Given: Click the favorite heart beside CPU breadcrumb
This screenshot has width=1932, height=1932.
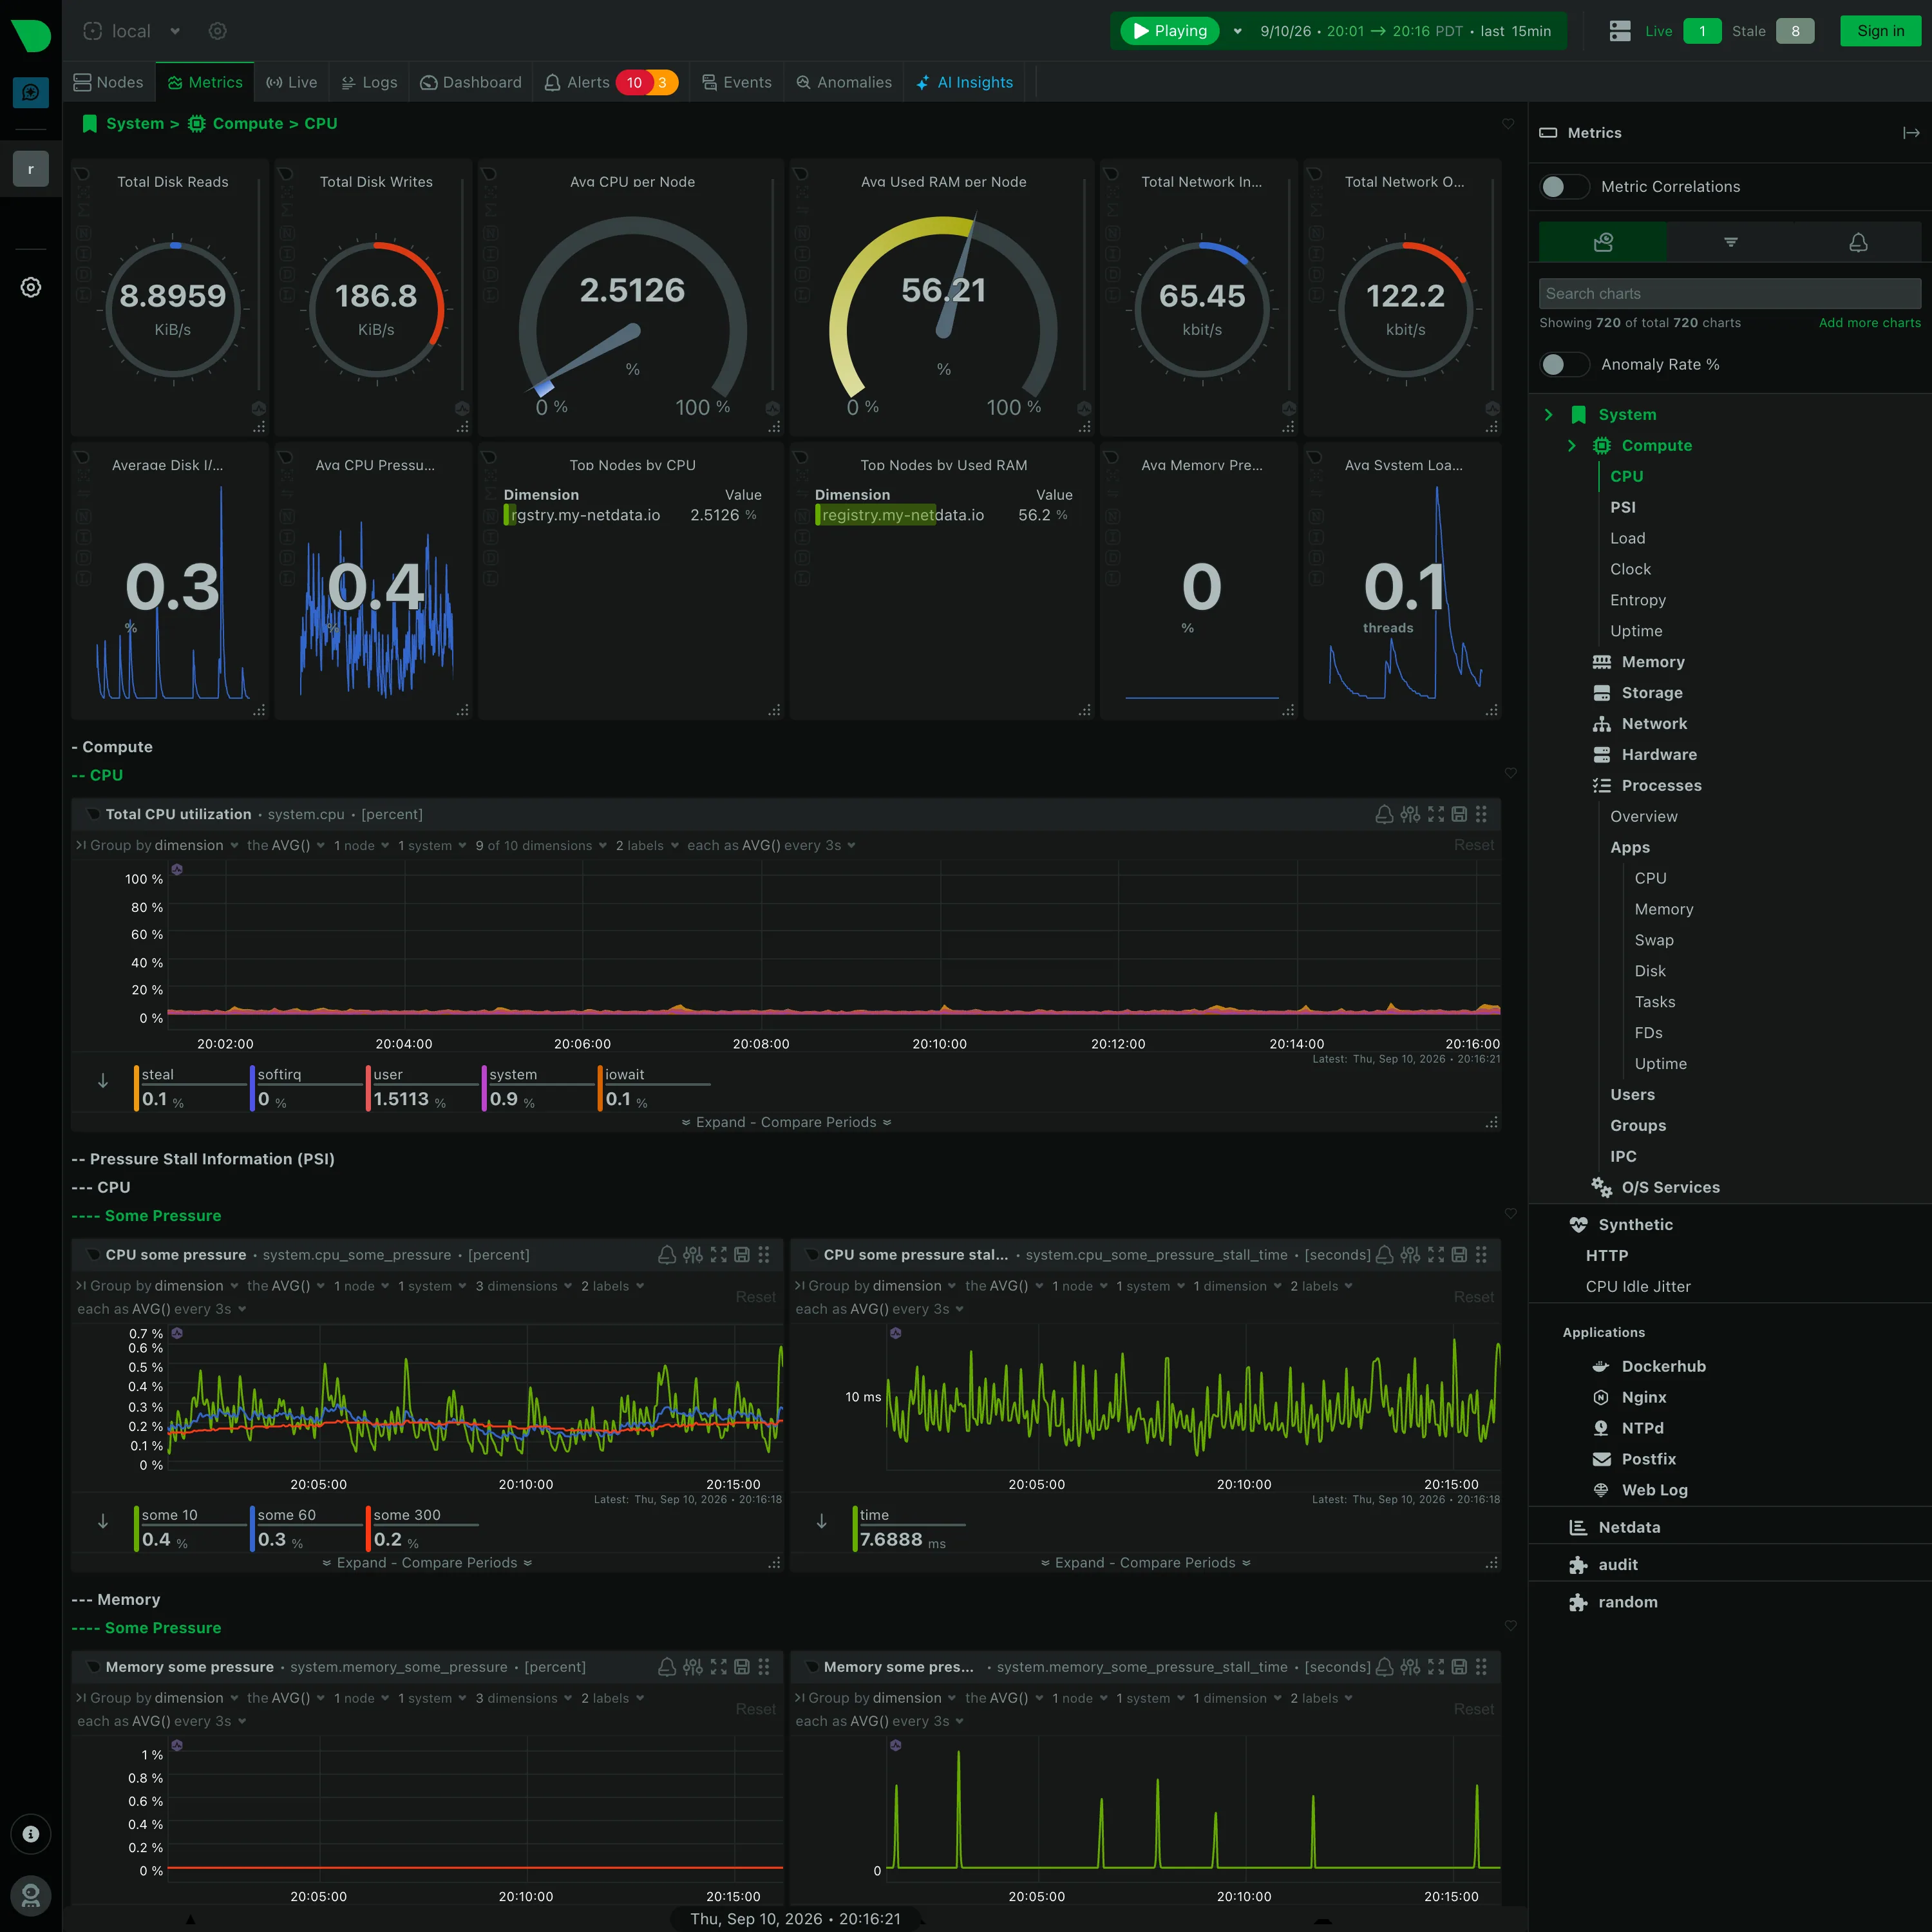Looking at the screenshot, I should (x=1507, y=124).
